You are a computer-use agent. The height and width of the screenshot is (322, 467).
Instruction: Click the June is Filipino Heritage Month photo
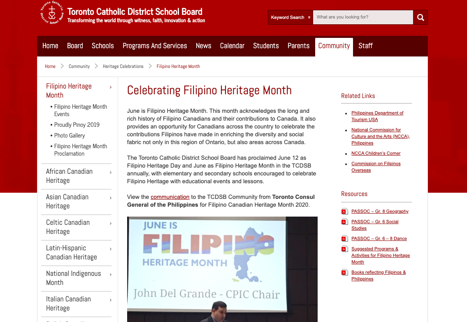coord(222,269)
